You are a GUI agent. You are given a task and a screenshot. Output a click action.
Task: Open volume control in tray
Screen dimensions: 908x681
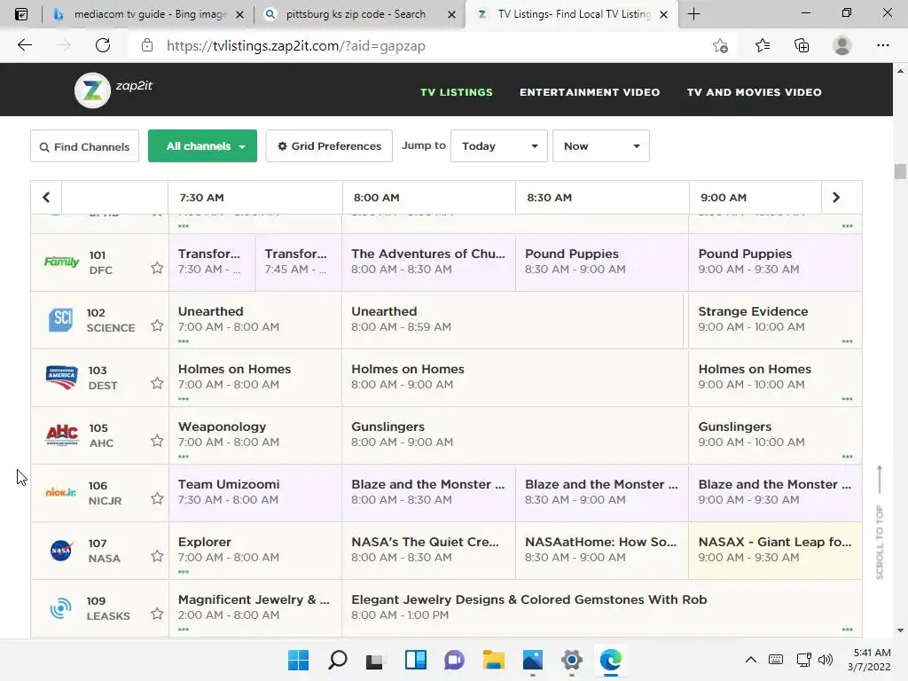coord(826,660)
